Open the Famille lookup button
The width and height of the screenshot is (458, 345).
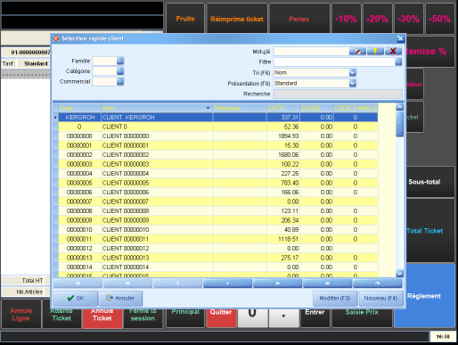(x=120, y=61)
